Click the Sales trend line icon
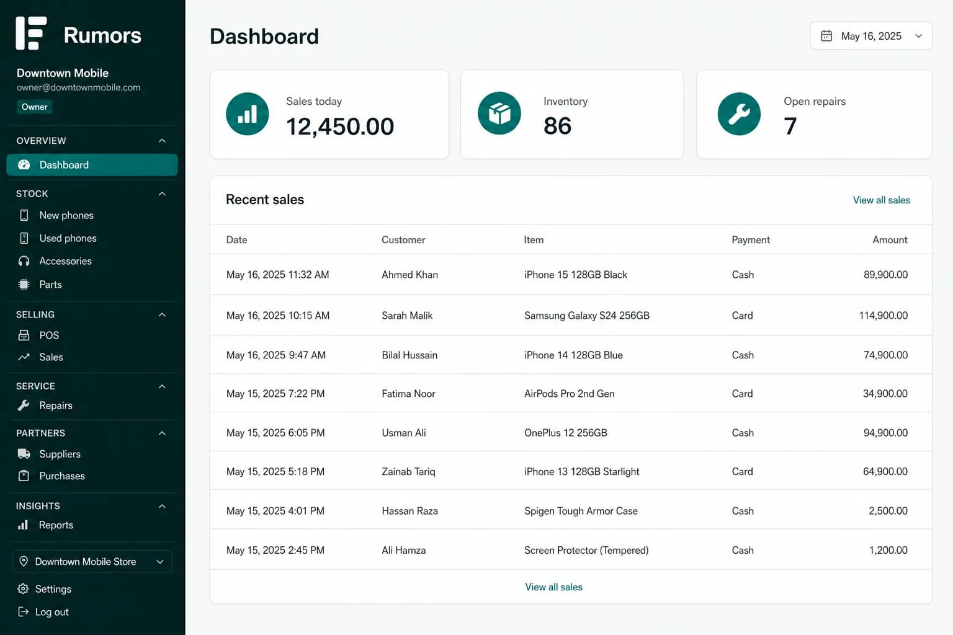Screen dimensions: 953x635 (x=24, y=357)
